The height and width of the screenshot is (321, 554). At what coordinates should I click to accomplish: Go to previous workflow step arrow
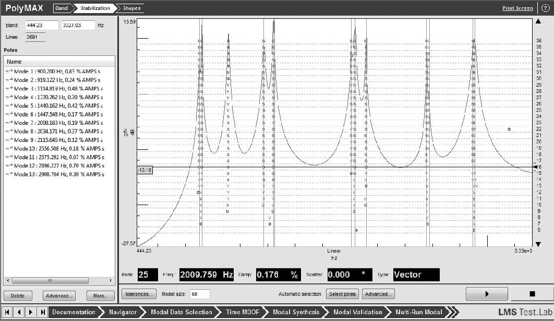[19, 312]
